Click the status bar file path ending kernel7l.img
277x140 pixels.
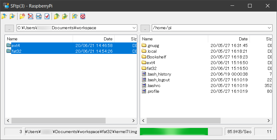click(81, 132)
